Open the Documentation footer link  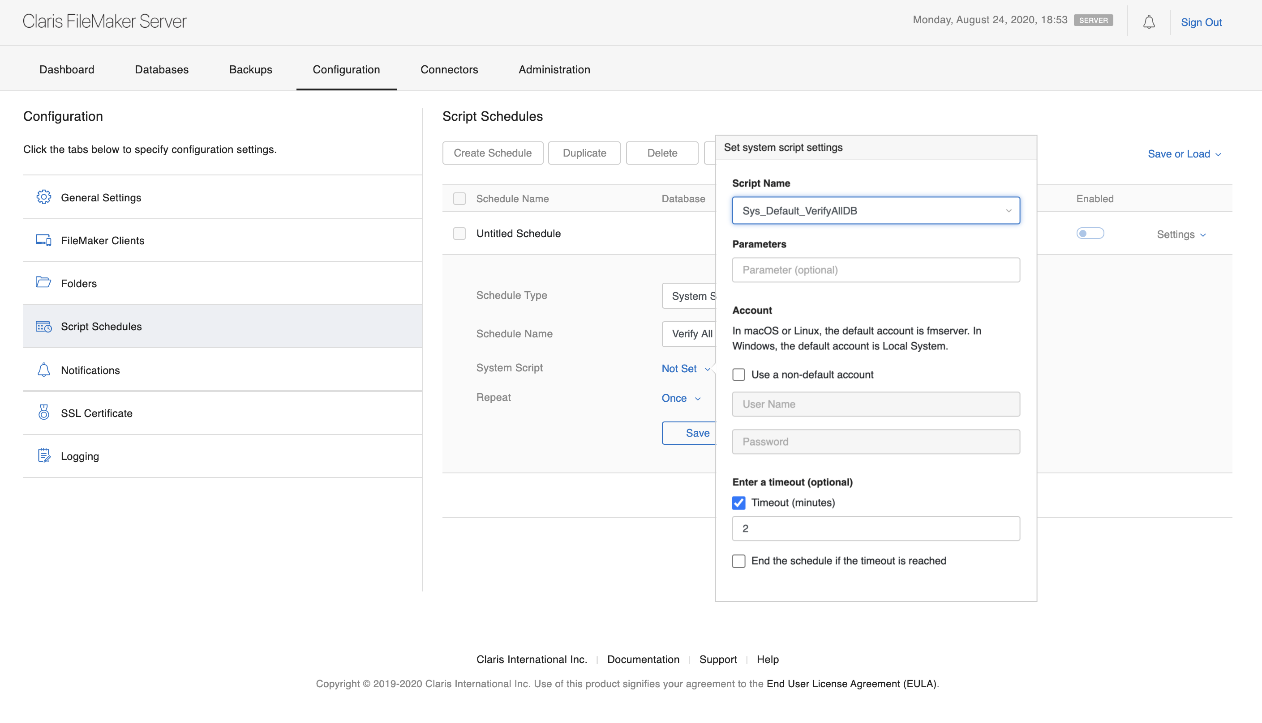click(x=643, y=659)
